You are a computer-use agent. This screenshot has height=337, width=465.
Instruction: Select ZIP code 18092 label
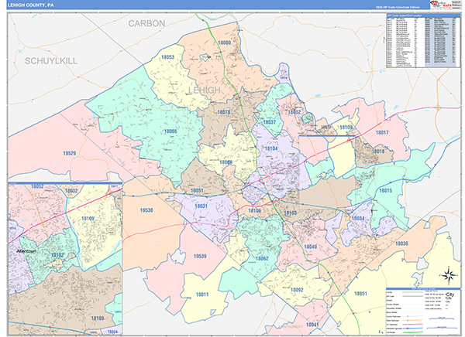(297, 290)
